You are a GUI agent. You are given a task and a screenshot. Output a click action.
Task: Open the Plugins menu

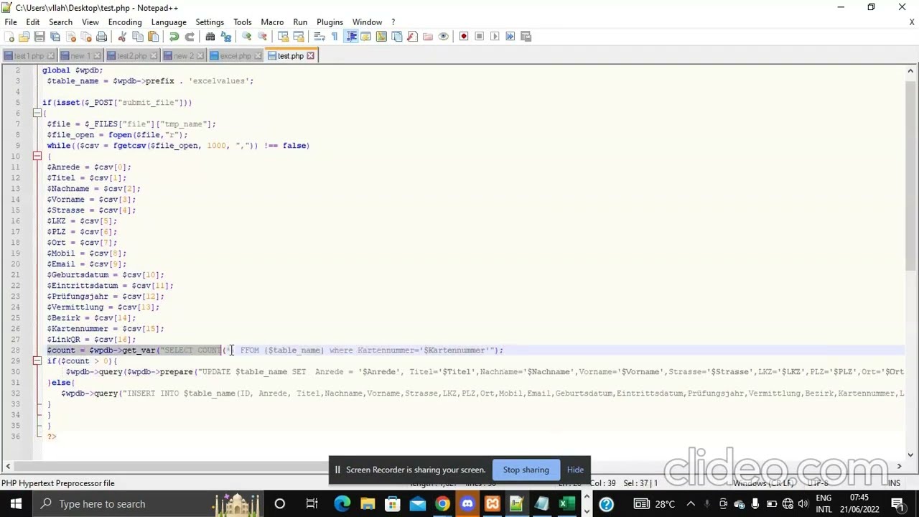[x=330, y=22]
